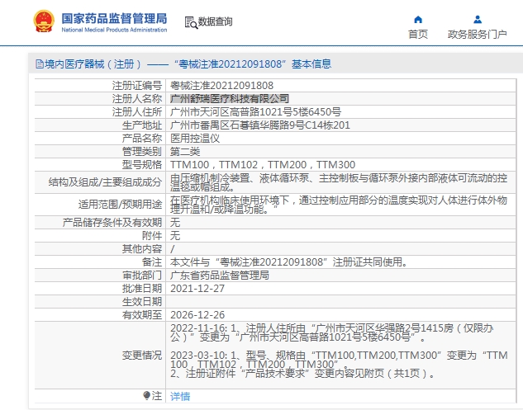Select registration number 粤械注准20212091808 value in first row

pyautogui.click(x=221, y=86)
